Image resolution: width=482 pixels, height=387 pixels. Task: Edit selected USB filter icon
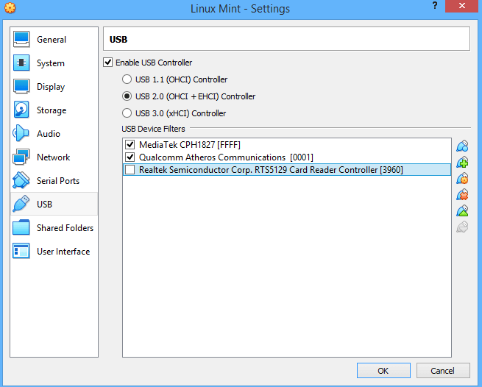point(462,179)
